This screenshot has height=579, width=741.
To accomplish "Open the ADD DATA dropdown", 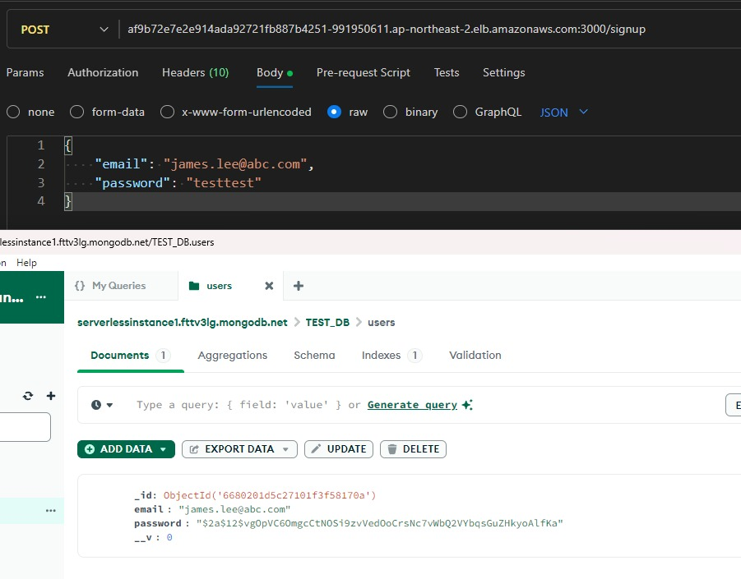I will pyautogui.click(x=126, y=449).
